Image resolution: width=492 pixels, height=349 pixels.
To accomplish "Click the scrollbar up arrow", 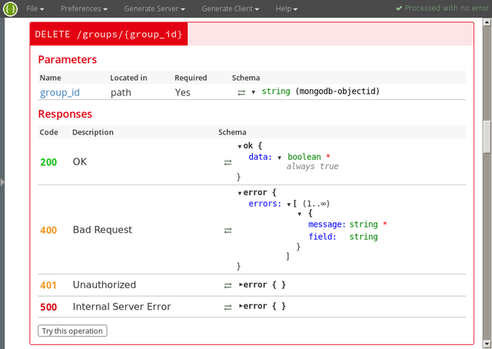I will point(487,22).
